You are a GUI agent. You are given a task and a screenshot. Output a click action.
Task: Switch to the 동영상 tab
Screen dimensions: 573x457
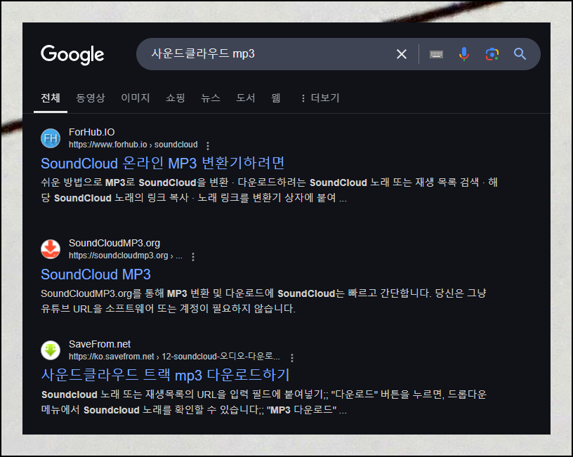pos(91,98)
